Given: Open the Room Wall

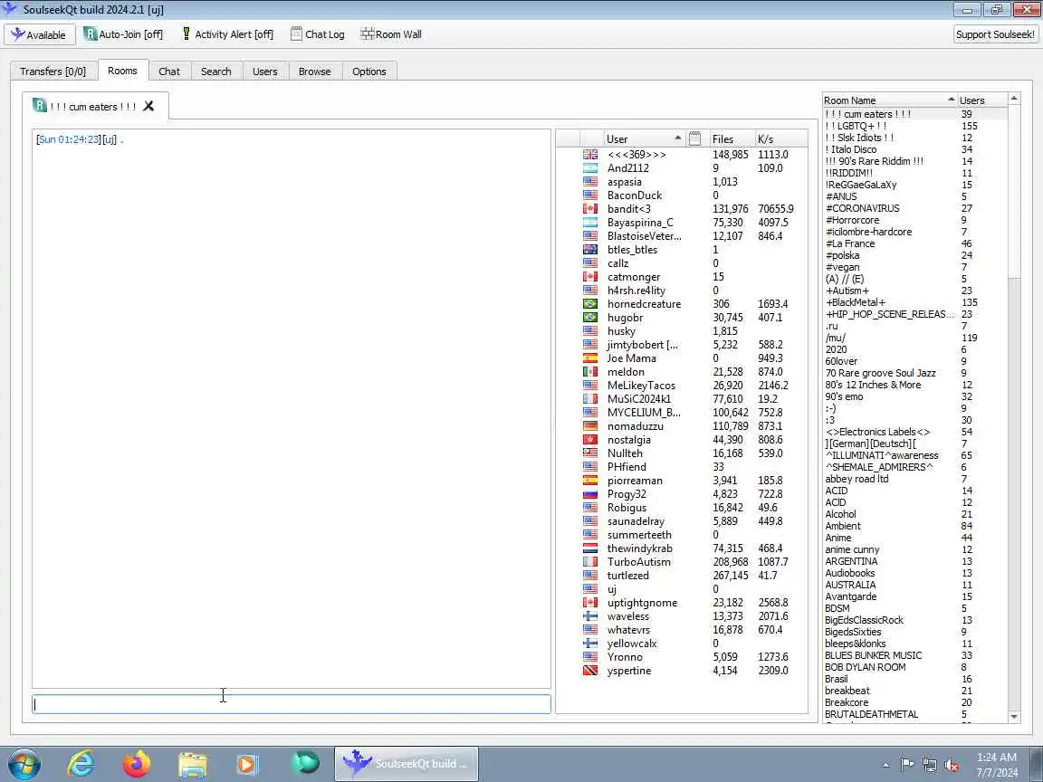Looking at the screenshot, I should pyautogui.click(x=391, y=34).
